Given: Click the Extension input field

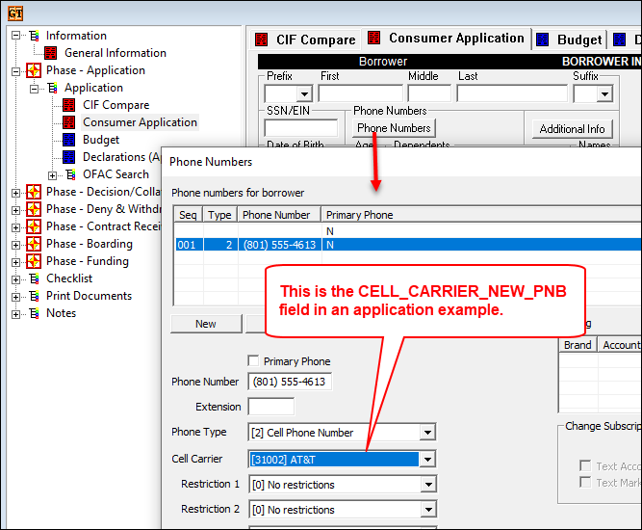Looking at the screenshot, I should pyautogui.click(x=271, y=407).
